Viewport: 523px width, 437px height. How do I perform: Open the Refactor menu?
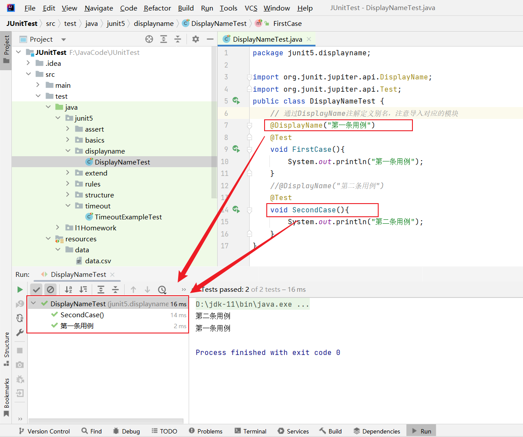[x=157, y=8]
